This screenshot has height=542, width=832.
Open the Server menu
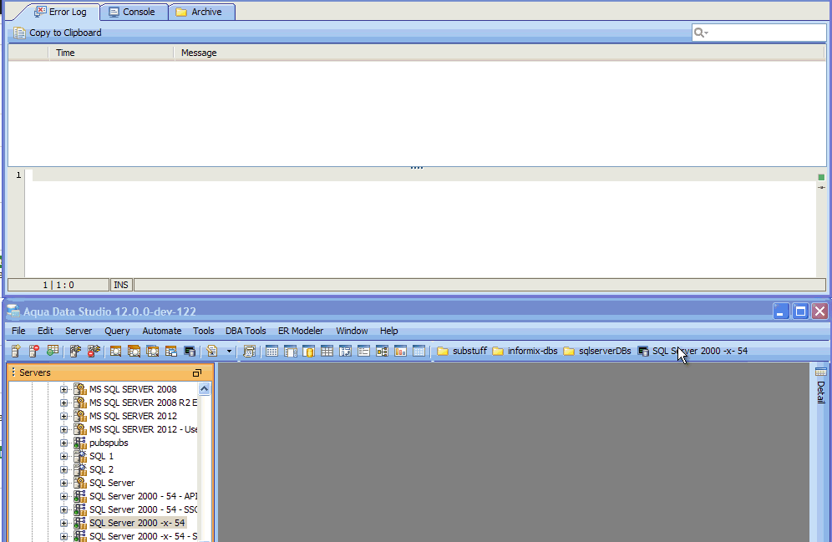79,331
